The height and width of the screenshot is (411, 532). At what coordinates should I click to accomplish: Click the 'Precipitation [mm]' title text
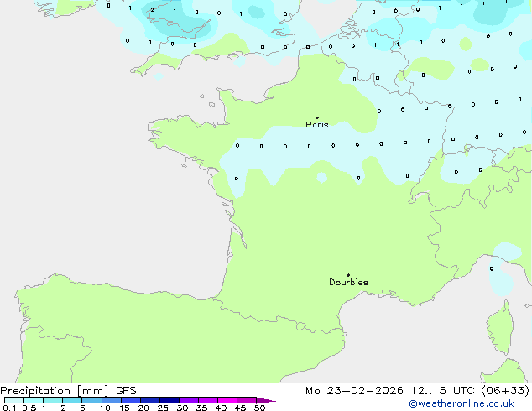click(55, 391)
